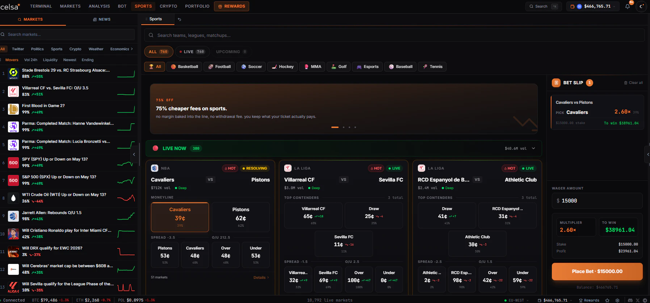Click the Jarrett Allen rebounds market icon
Image resolution: width=650 pixels, height=303 pixels.
(x=13, y=216)
